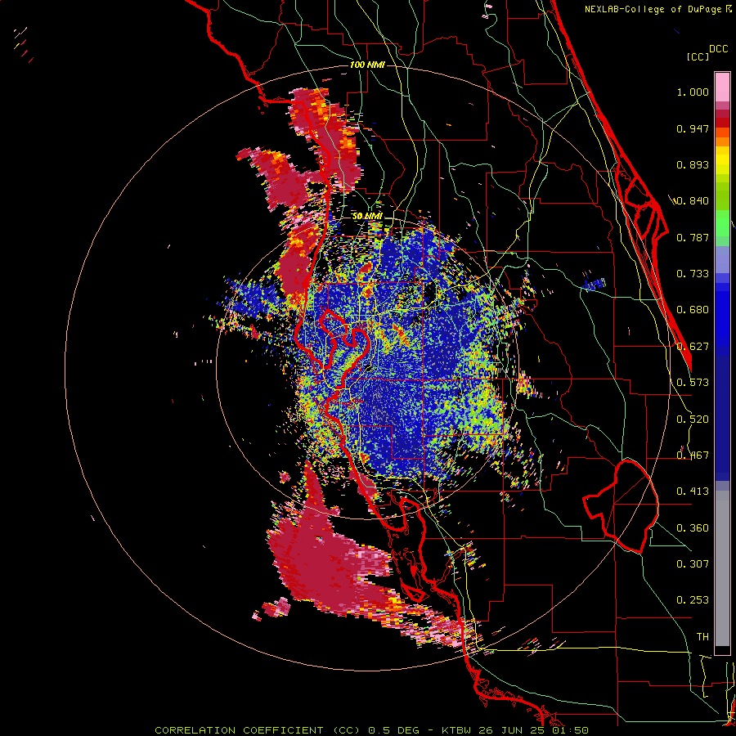
Task: Select the 0.520 legend value
Action: [x=693, y=420]
